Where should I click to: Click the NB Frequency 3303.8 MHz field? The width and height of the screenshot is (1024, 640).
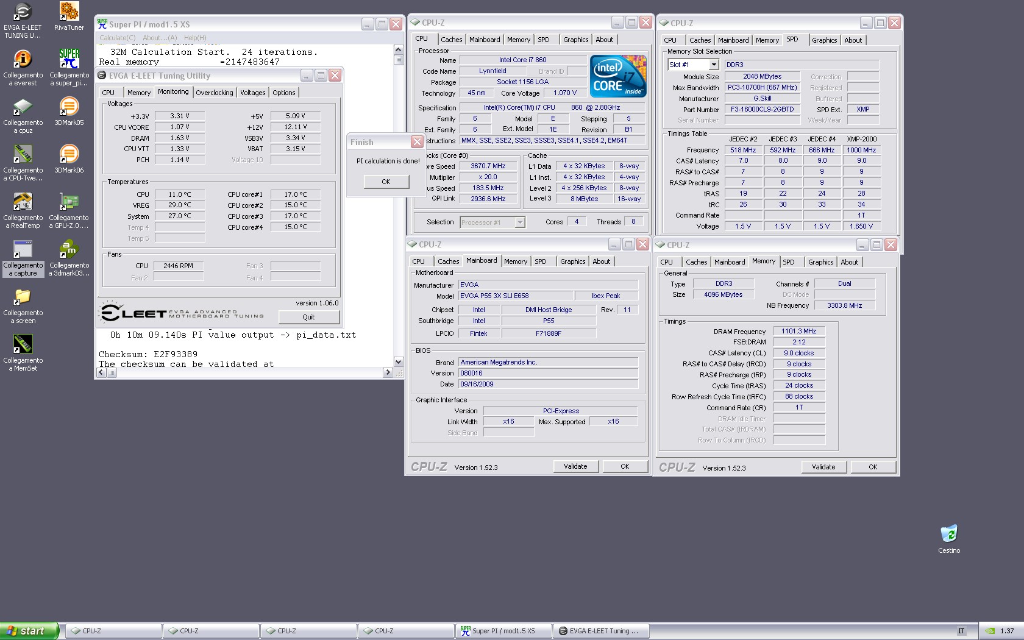(845, 306)
